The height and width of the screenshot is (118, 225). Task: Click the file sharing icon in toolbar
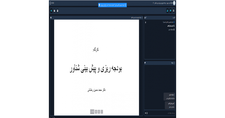[55, 11]
